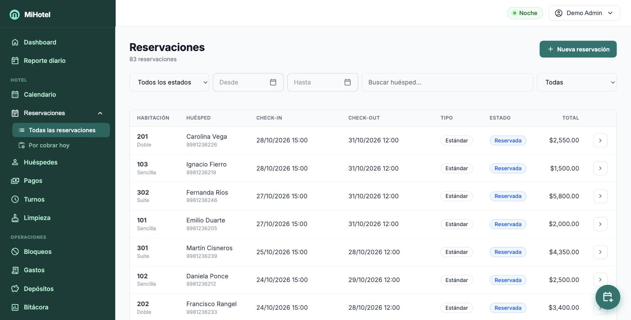The image size is (631, 320).
Task: Click the $5,800.00 total amount
Action: pyautogui.click(x=564, y=196)
